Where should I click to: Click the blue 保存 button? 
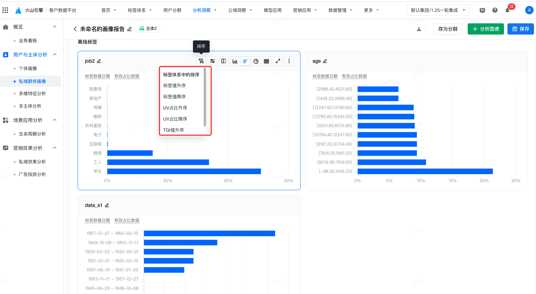521,29
